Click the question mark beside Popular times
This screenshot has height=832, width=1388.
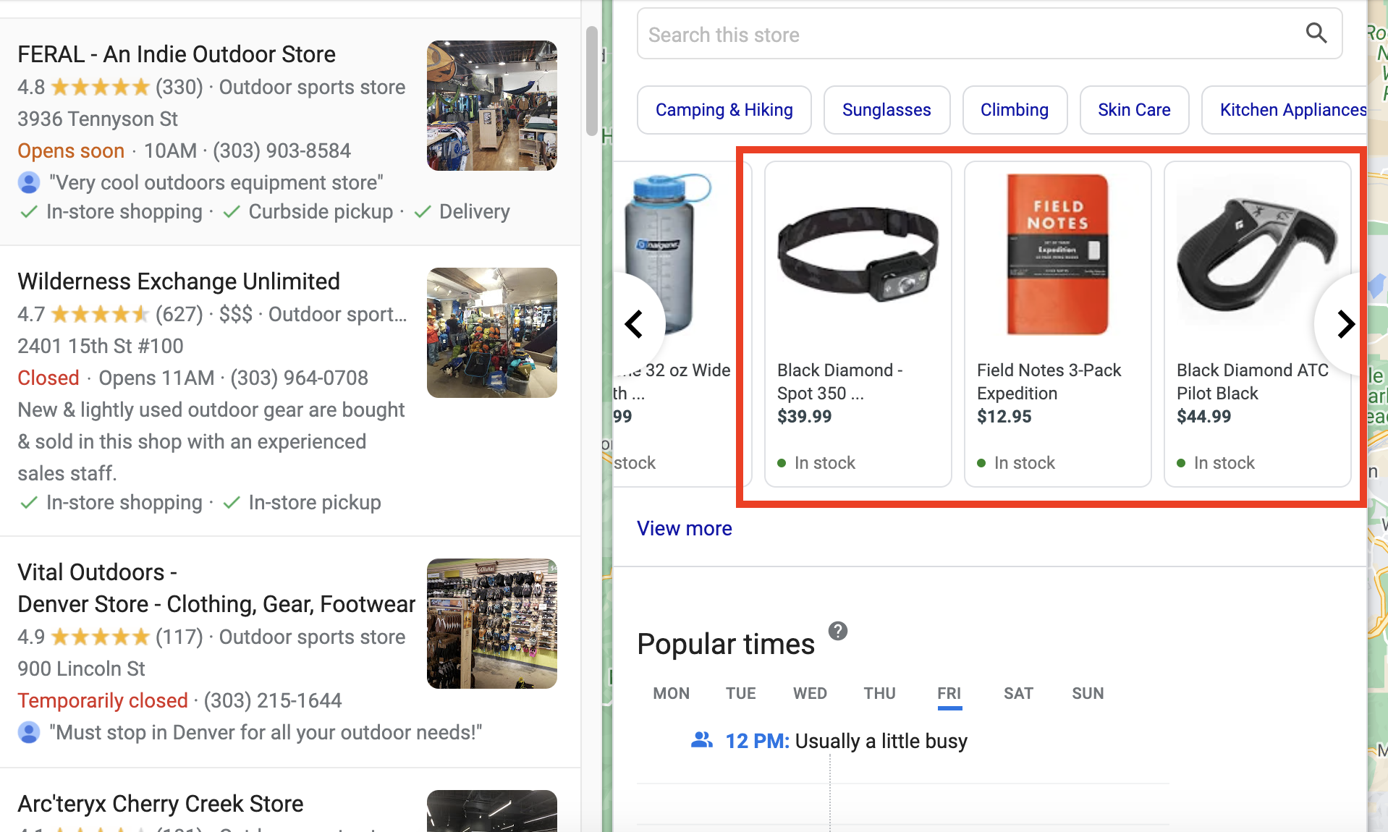[x=838, y=631]
